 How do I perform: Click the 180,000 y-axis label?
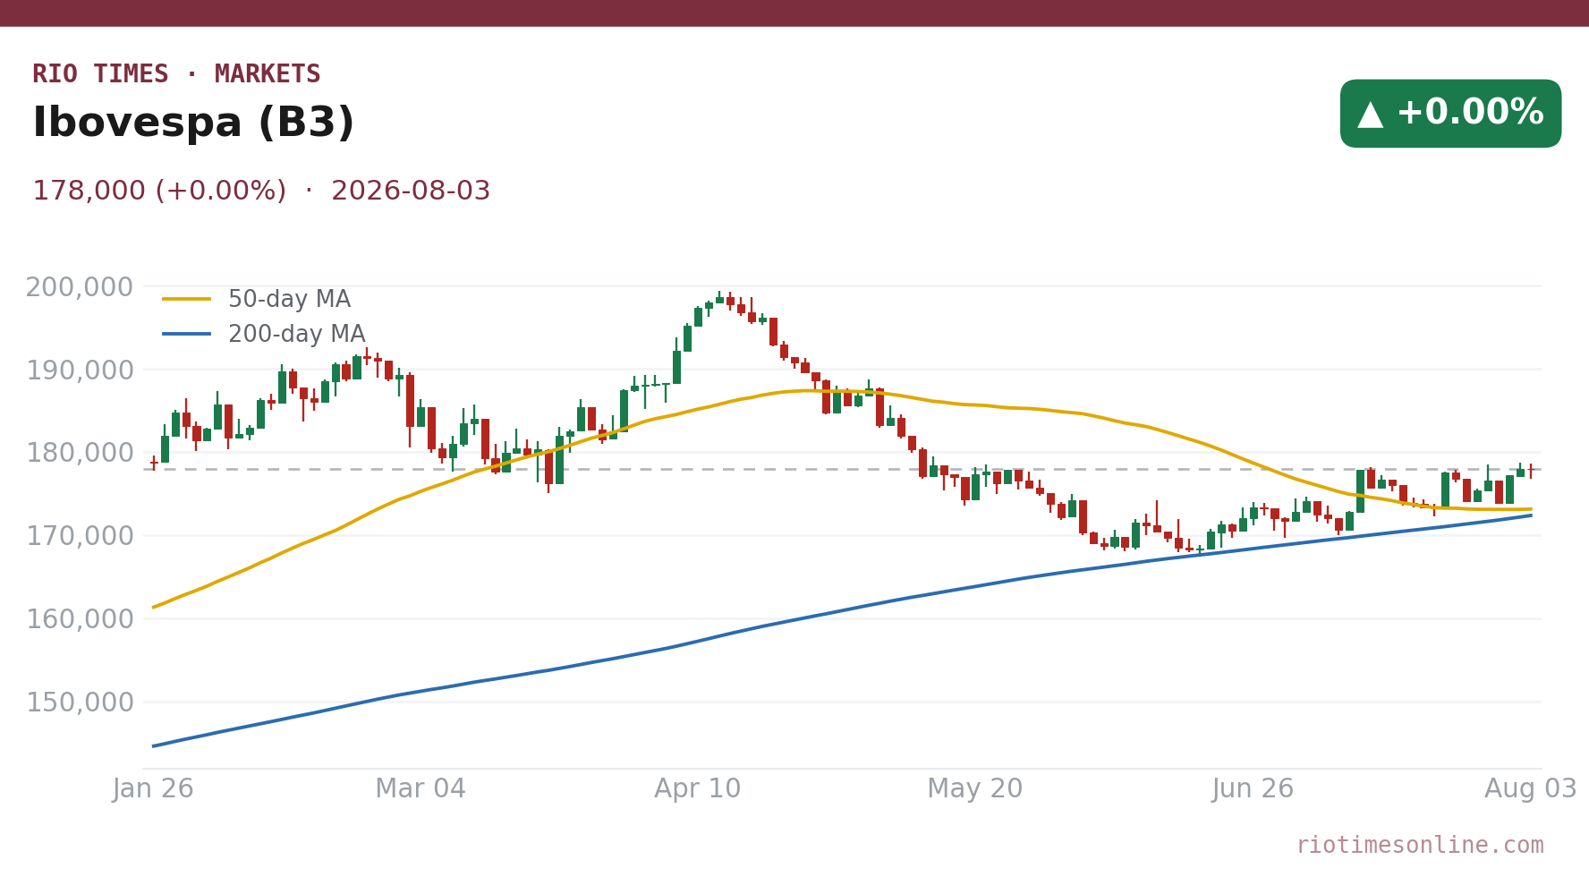point(80,454)
